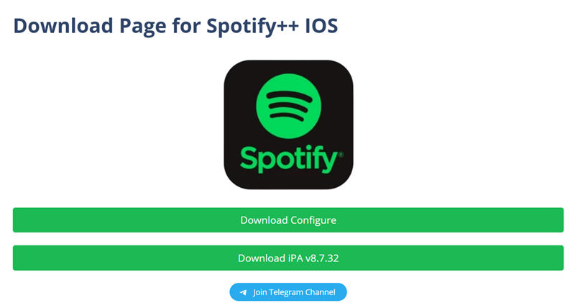The image size is (575, 303).
Task: Download iPA v8.7.32 file
Action: point(288,258)
